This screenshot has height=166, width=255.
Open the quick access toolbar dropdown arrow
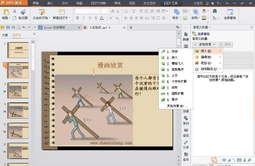pyautogui.click(x=34, y=27)
